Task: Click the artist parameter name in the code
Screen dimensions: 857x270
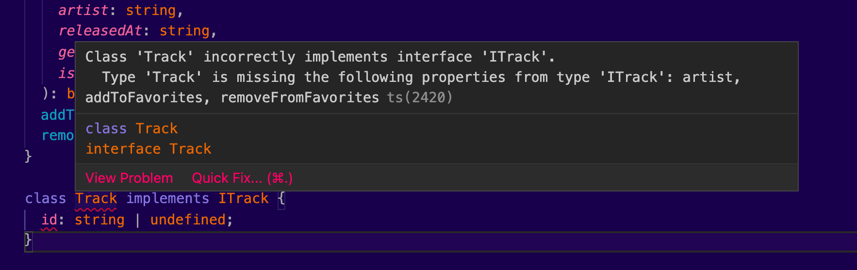Action: click(x=83, y=10)
